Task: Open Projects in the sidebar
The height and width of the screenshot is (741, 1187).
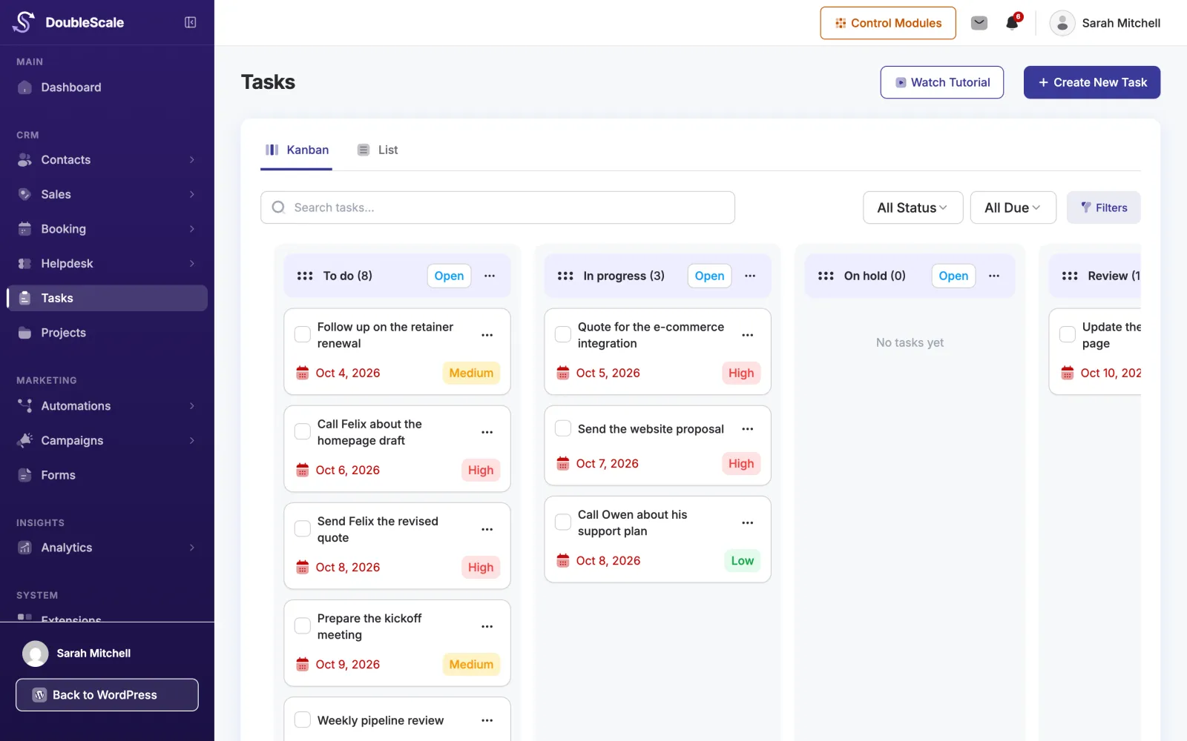Action: (107, 333)
